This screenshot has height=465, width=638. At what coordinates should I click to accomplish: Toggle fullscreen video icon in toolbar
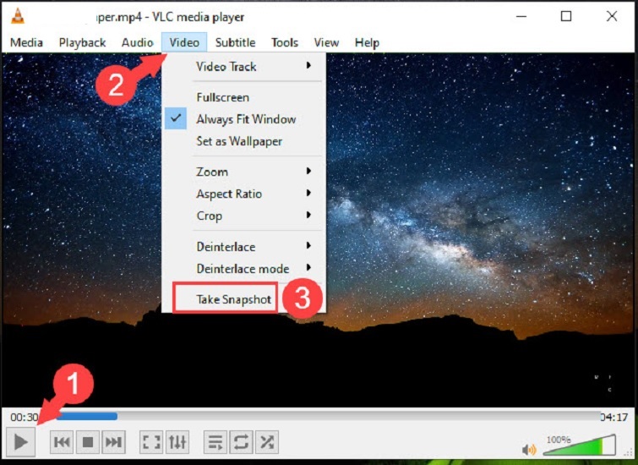pyautogui.click(x=151, y=441)
